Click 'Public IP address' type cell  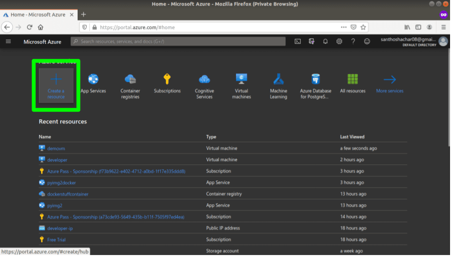(223, 229)
